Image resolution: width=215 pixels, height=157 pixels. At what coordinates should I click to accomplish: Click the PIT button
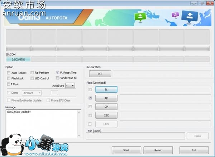pos(100,74)
